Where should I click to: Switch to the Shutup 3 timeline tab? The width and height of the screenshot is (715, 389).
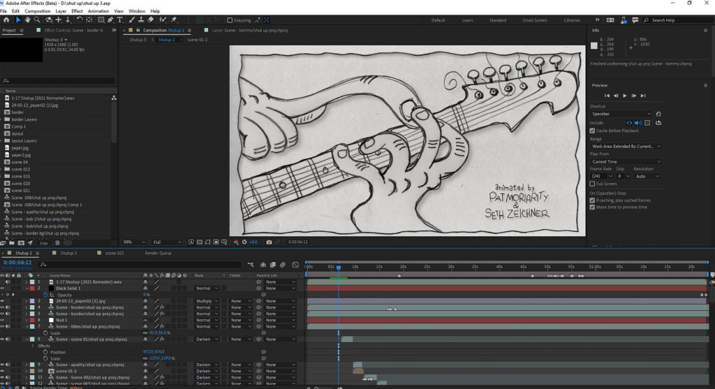[x=68, y=253]
